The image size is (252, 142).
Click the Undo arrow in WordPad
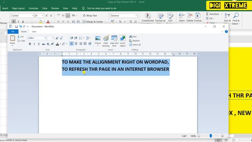point(20,26)
